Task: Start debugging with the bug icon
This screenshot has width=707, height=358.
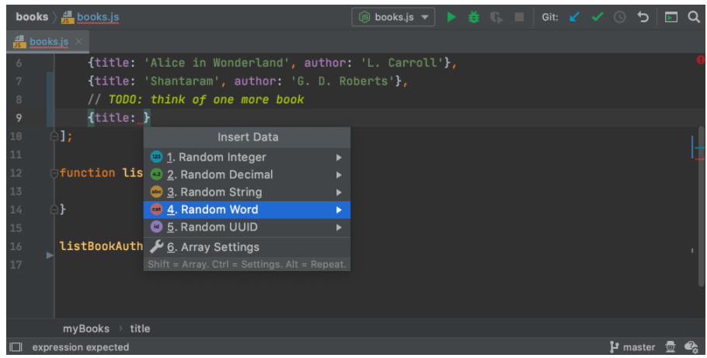Action: [473, 17]
